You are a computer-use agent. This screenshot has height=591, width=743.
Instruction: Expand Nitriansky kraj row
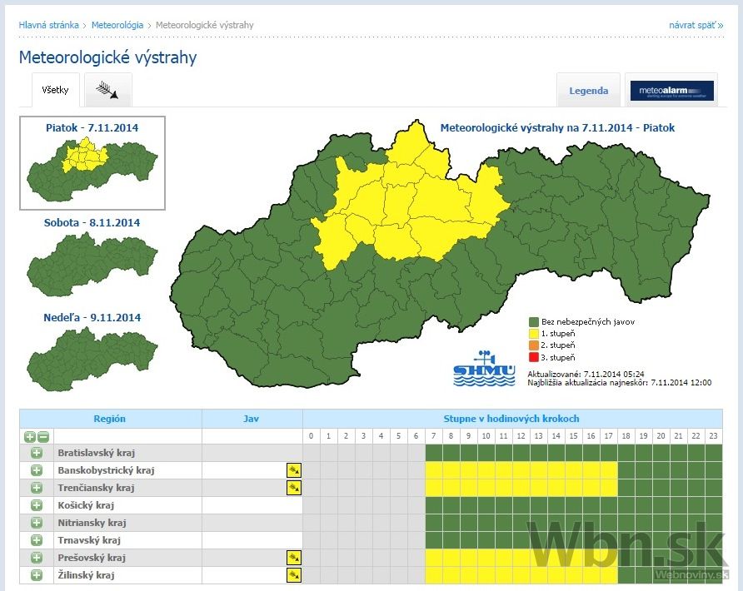click(x=37, y=523)
